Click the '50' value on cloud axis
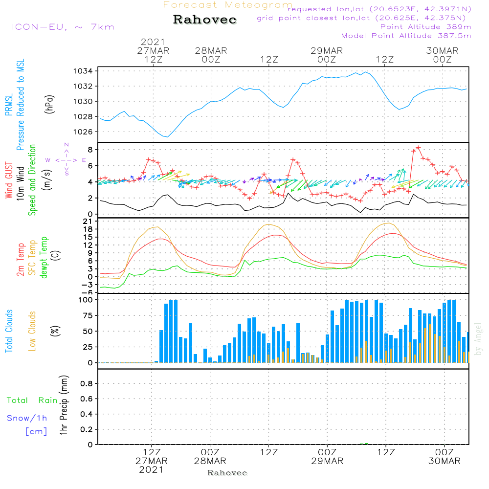This screenshot has height=489, width=489. coord(88,331)
